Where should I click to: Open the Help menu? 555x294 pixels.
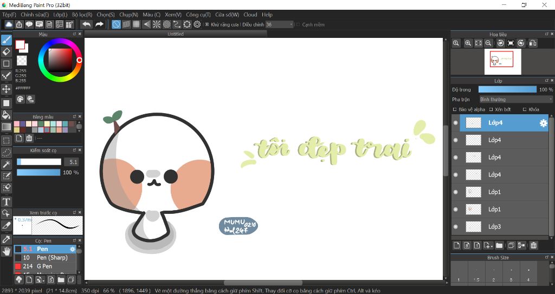click(x=267, y=15)
